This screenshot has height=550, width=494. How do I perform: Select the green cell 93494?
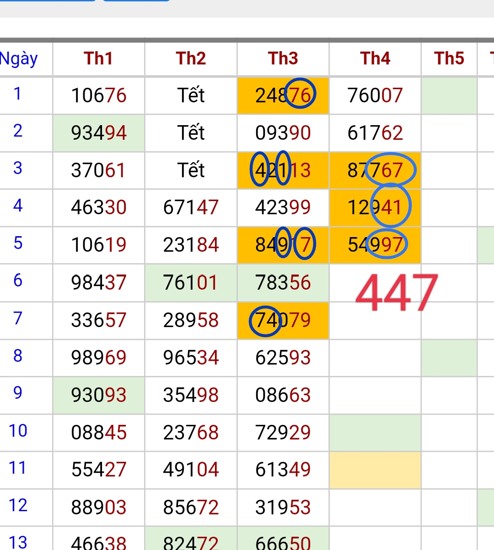click(x=99, y=133)
